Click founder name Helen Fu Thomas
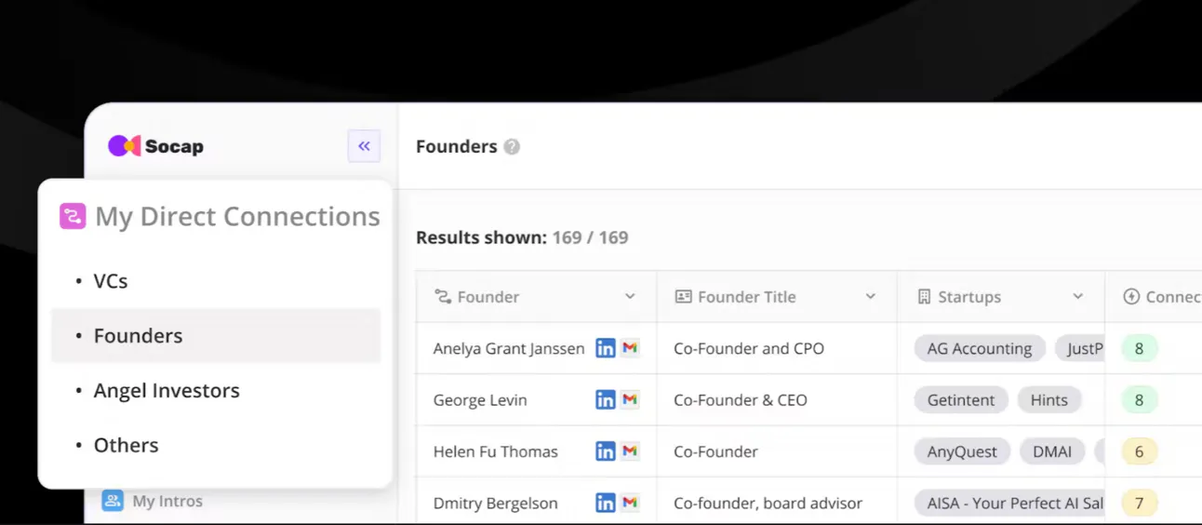1202x525 pixels. tap(496, 451)
